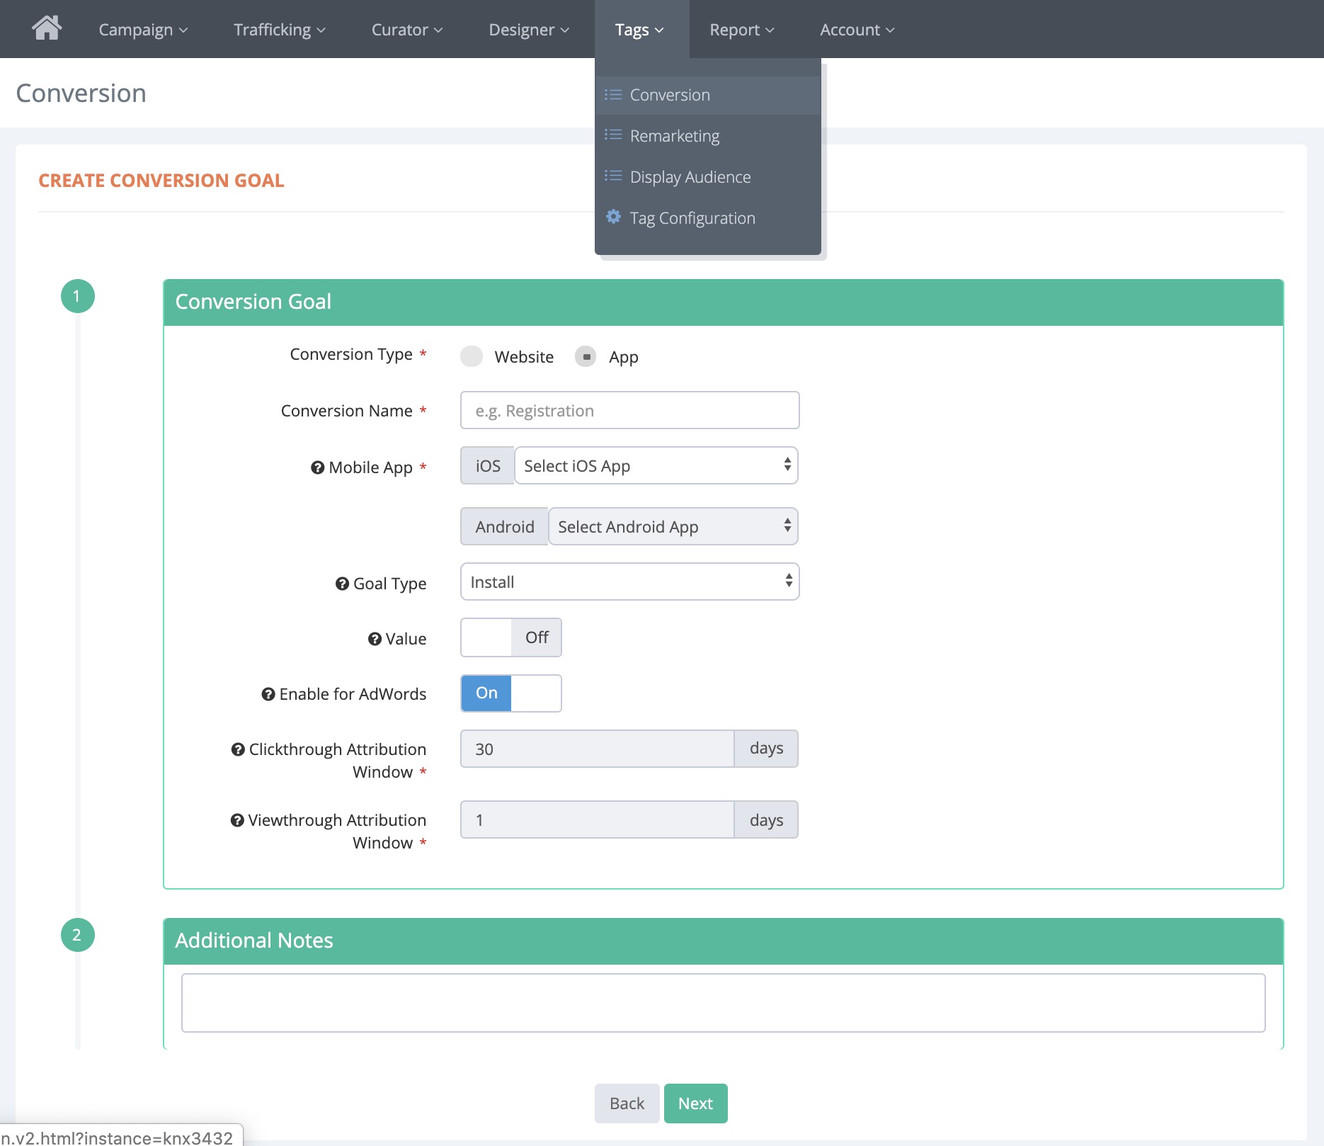Select the Website conversion type radio
The height and width of the screenshot is (1146, 1324).
click(472, 356)
